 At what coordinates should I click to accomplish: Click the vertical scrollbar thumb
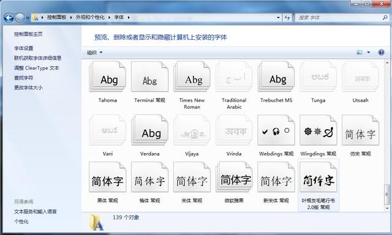click(387, 195)
